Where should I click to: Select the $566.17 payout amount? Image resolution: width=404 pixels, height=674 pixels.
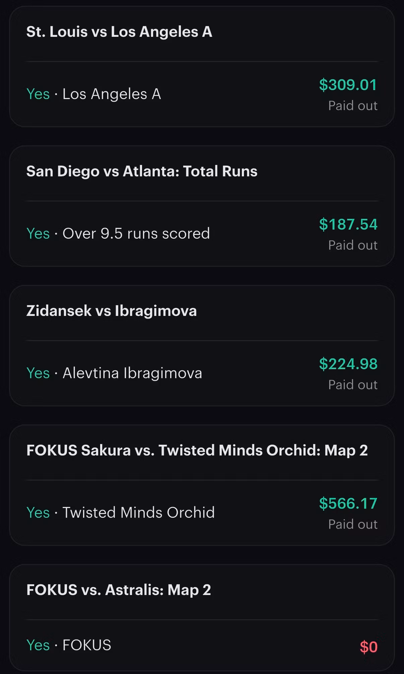click(348, 503)
